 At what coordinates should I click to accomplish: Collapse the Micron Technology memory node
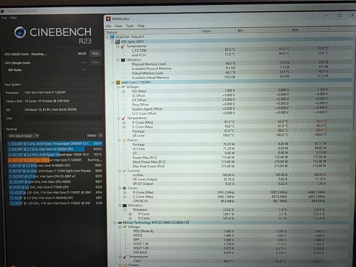click(x=115, y=223)
